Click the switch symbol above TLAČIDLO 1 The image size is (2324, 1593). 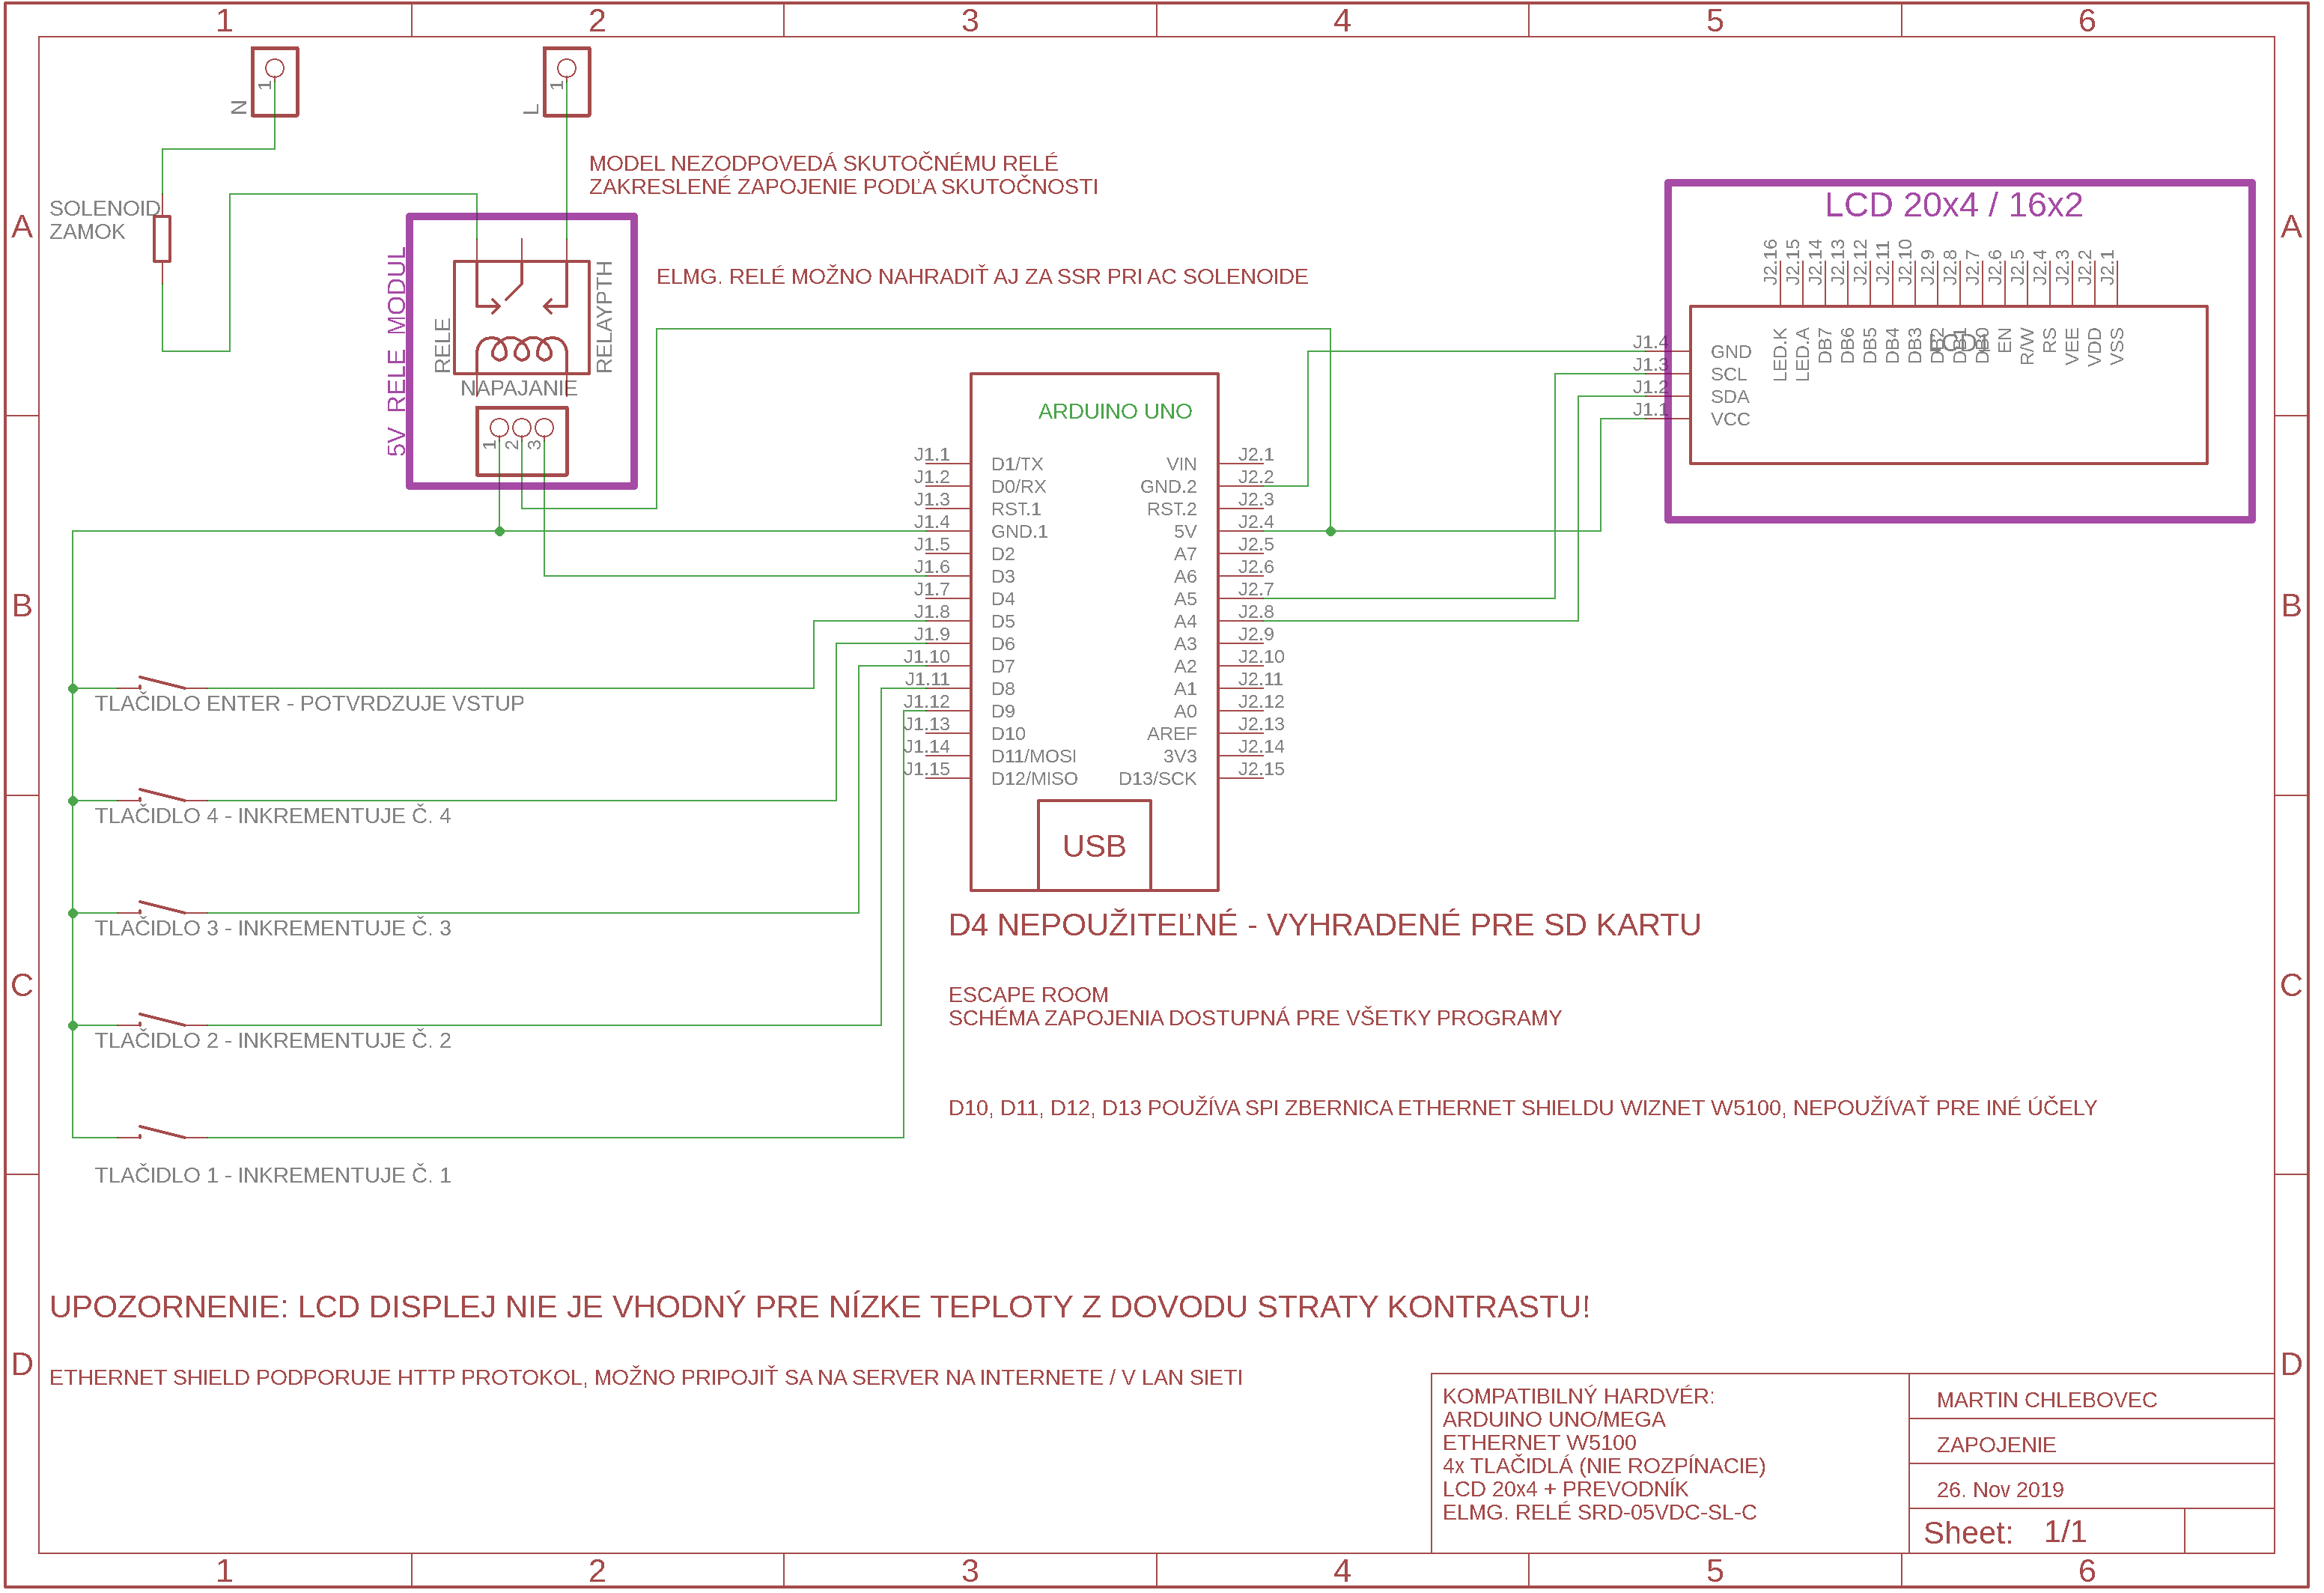[162, 1132]
